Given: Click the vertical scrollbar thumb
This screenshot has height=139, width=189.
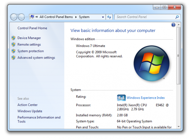Looking at the screenshot, I should click(179, 56).
